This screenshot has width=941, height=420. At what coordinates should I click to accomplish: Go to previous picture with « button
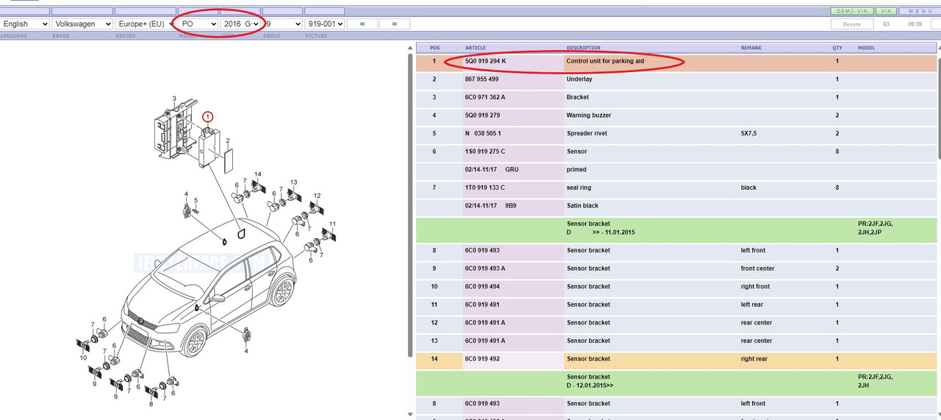pos(362,24)
